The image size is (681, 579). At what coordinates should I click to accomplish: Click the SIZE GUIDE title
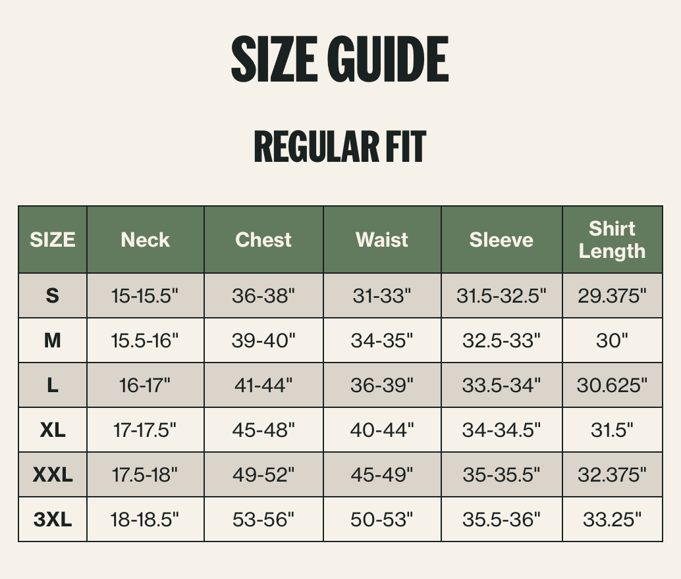point(340,59)
